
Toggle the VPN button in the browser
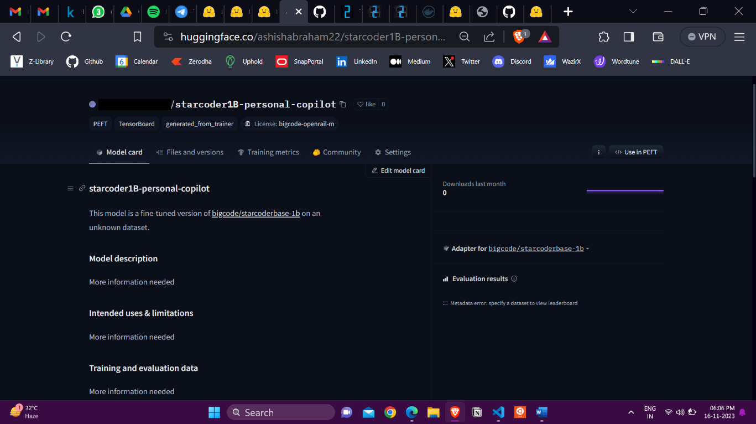click(x=702, y=37)
